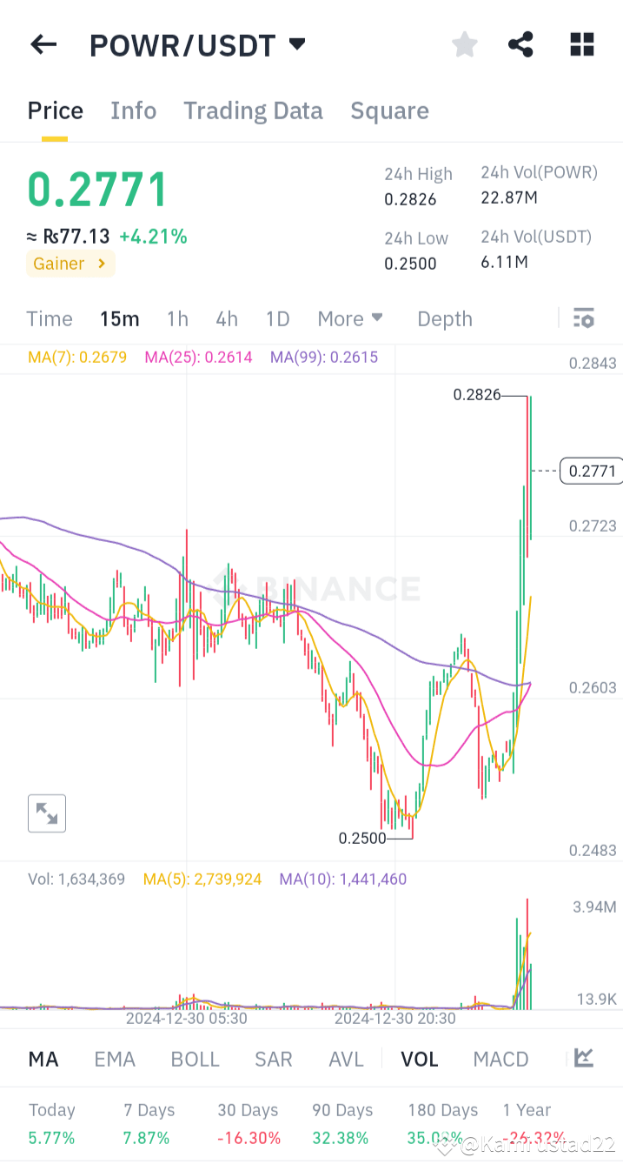
Task: Open the POWR/USDT trading pair dropdown
Action: [x=198, y=44]
